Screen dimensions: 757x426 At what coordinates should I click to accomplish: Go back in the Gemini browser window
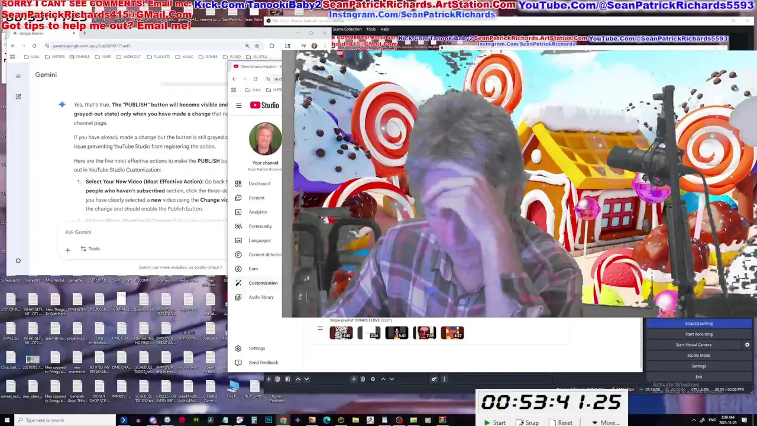tap(13, 46)
